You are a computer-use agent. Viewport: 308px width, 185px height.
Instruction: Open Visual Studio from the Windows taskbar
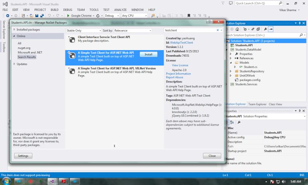pyautogui.click(x=52, y=181)
